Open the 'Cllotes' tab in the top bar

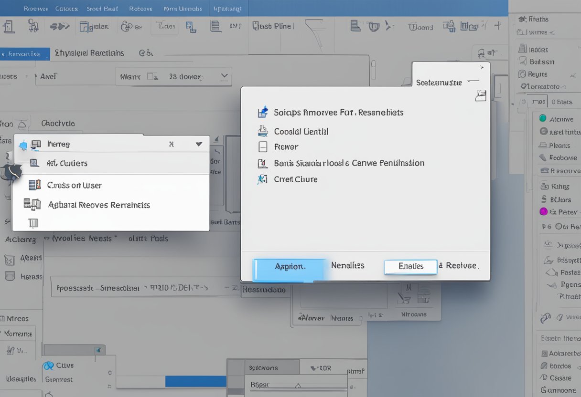pos(65,9)
